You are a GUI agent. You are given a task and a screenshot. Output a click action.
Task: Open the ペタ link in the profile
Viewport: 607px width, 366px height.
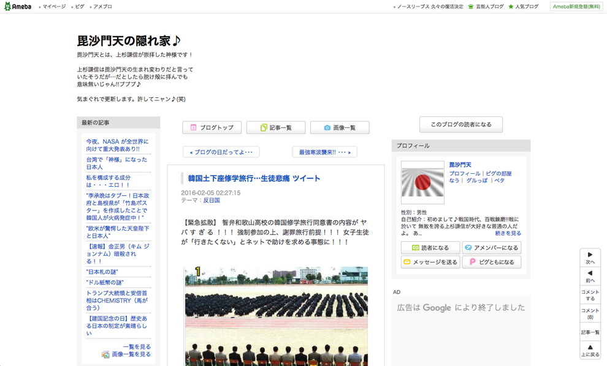coord(499,181)
